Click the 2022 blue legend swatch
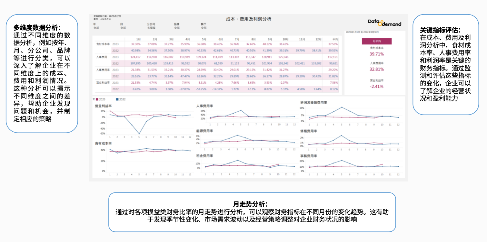The height and width of the screenshot is (242, 487). (117, 99)
